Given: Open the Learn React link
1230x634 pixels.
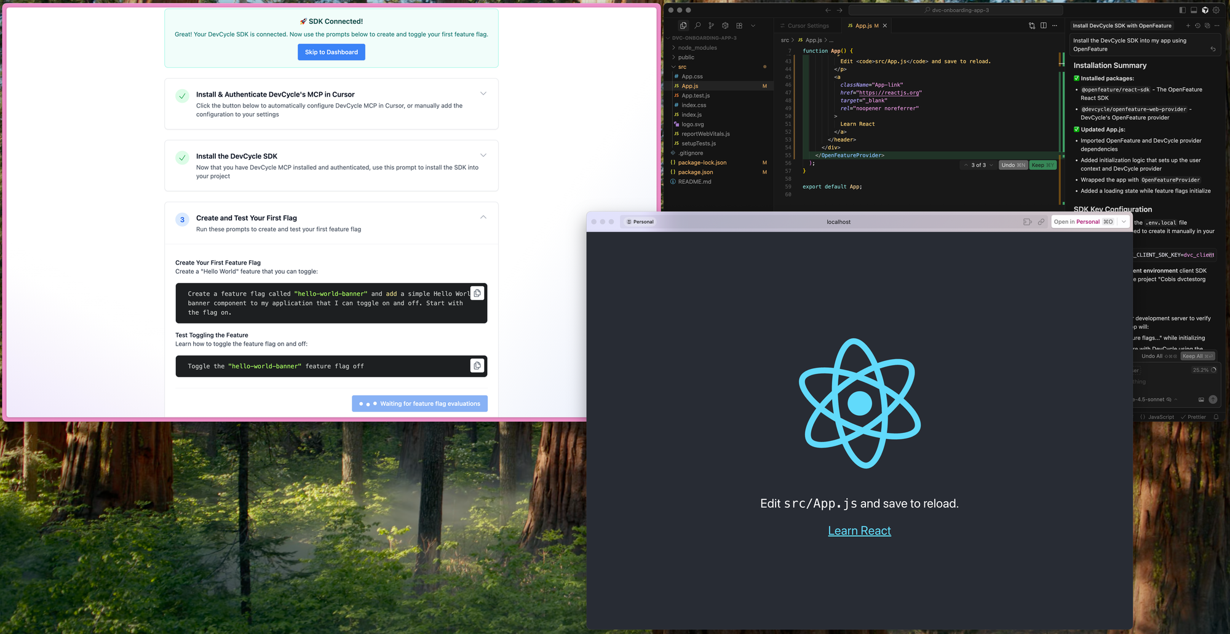Looking at the screenshot, I should click(x=859, y=531).
